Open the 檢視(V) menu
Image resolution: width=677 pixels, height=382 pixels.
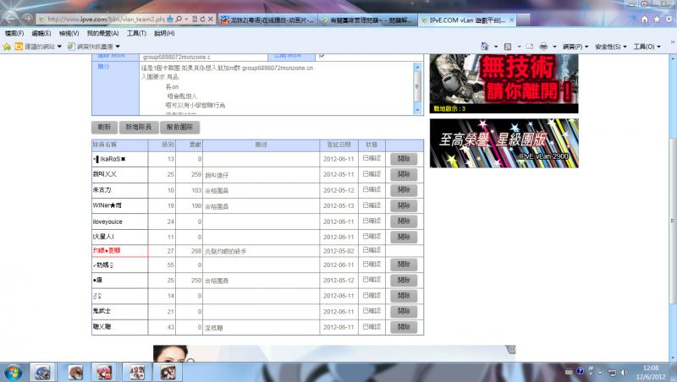(69, 33)
